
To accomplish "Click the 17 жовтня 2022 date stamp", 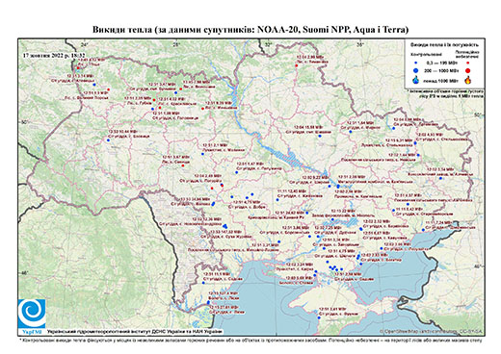I will click(x=53, y=55).
